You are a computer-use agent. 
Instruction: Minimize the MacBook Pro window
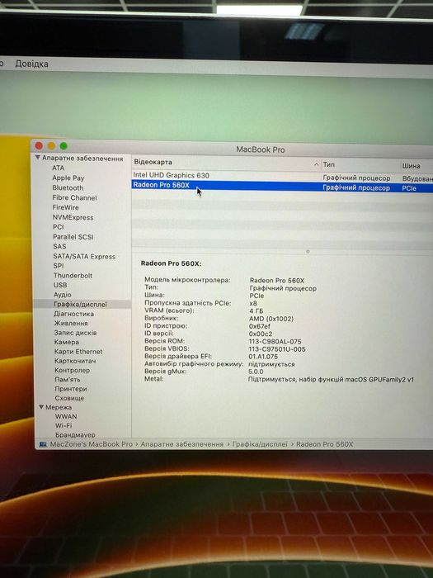coord(51,145)
